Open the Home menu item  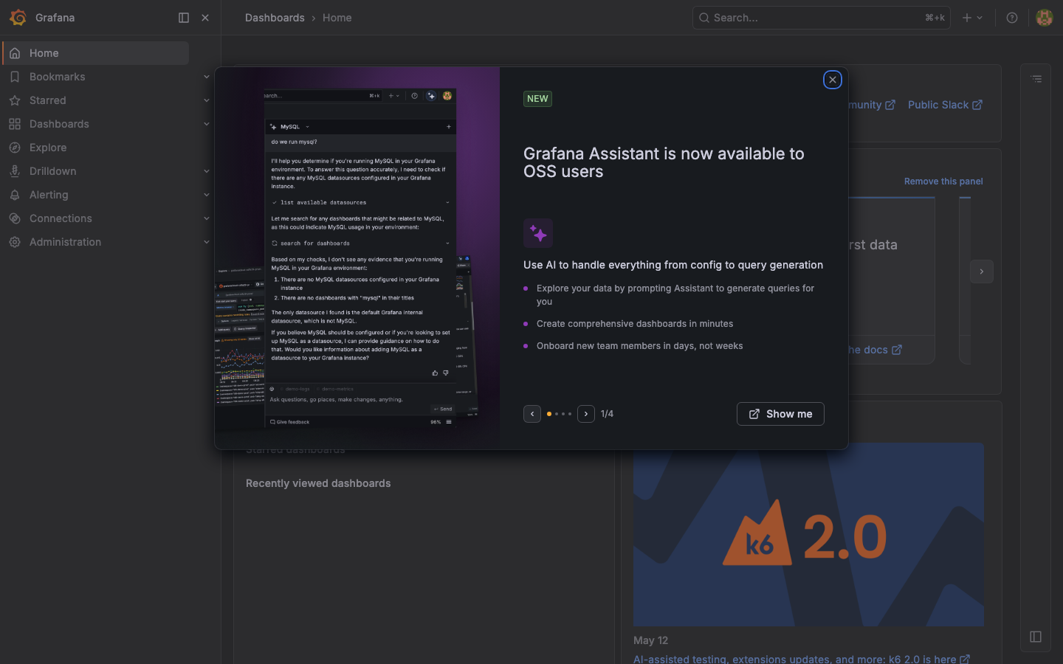96,53
